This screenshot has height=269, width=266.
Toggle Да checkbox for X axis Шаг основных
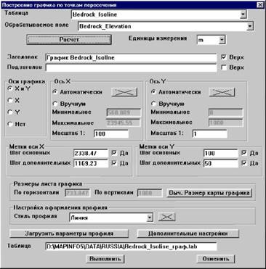114,153
